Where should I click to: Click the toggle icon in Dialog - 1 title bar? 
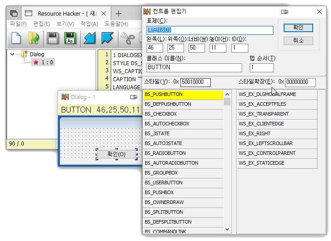pyautogui.click(x=134, y=97)
